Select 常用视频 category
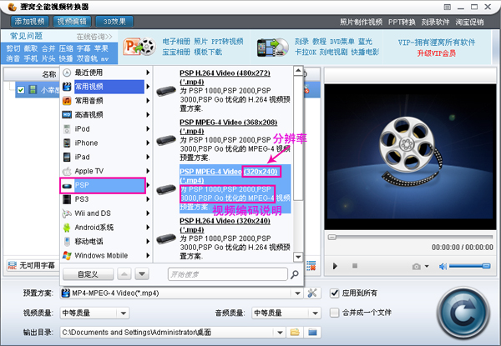 106,87
